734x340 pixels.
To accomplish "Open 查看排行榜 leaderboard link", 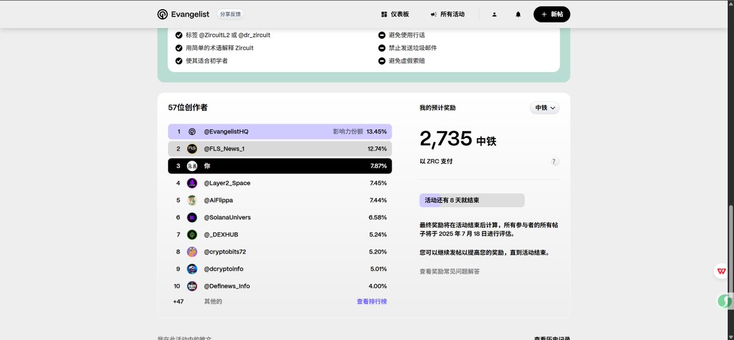I will coord(372,302).
